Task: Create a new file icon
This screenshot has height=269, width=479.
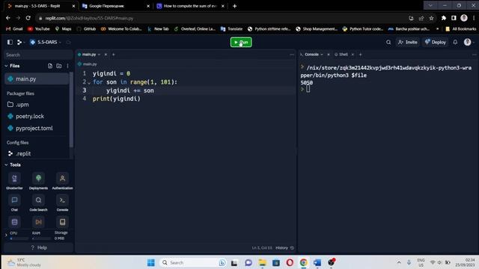Action: (50, 66)
